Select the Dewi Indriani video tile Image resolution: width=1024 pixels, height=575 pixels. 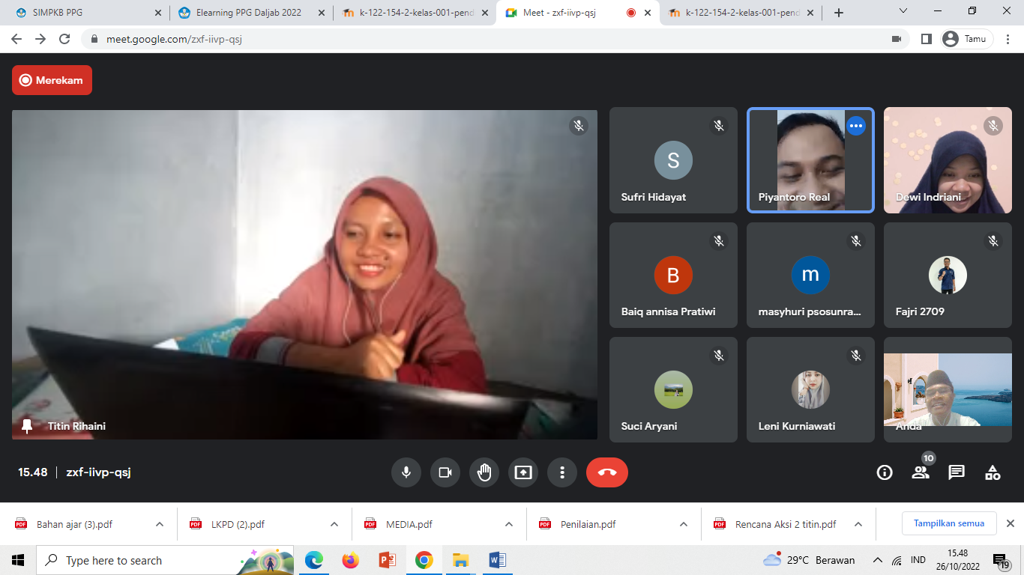coord(948,160)
